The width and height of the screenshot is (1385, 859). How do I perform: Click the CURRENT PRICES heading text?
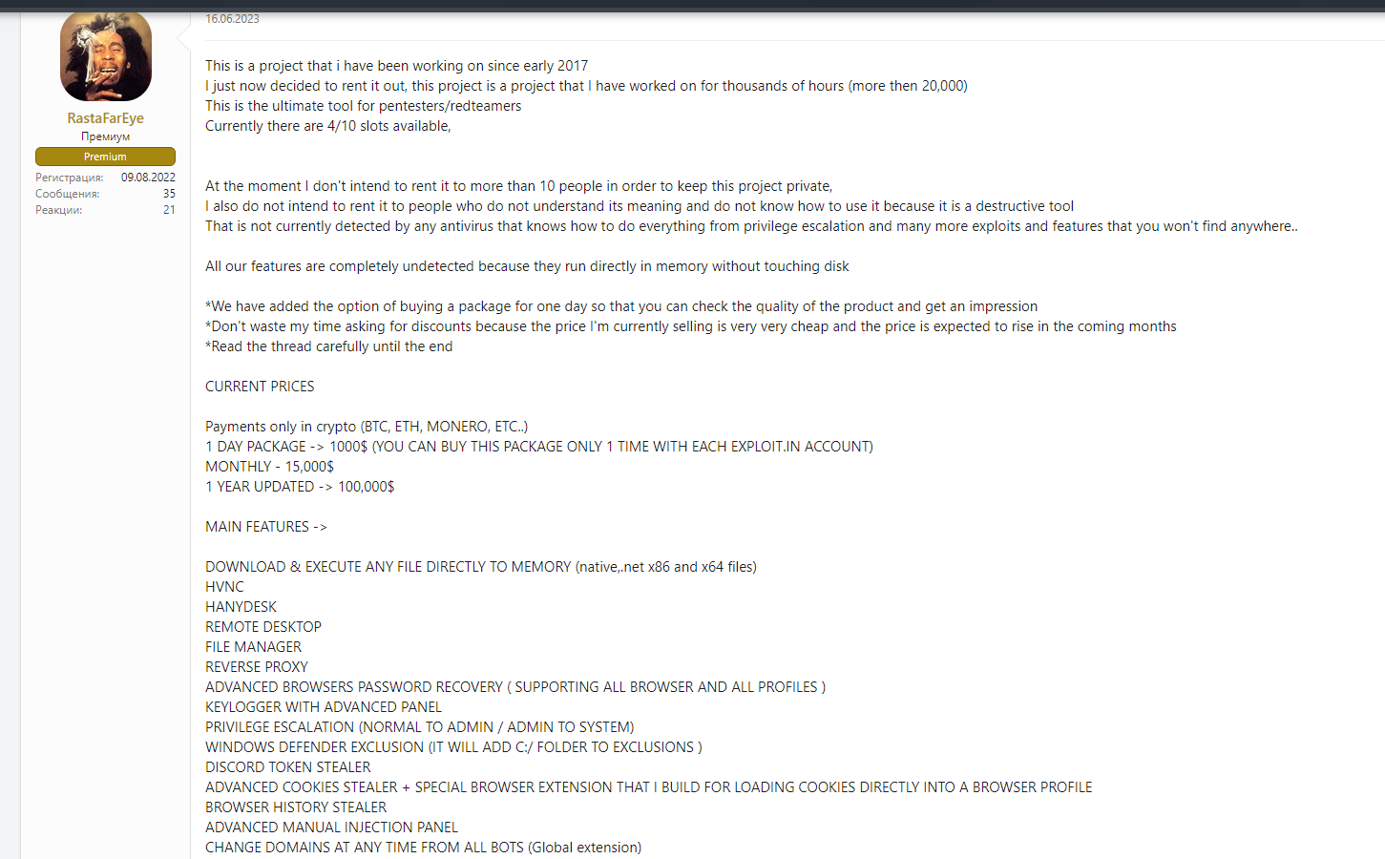click(260, 387)
